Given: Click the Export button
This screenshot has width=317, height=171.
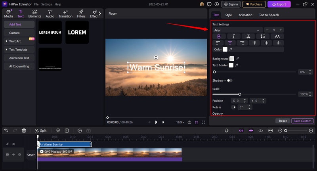Looking at the screenshot, I should click(x=279, y=4).
